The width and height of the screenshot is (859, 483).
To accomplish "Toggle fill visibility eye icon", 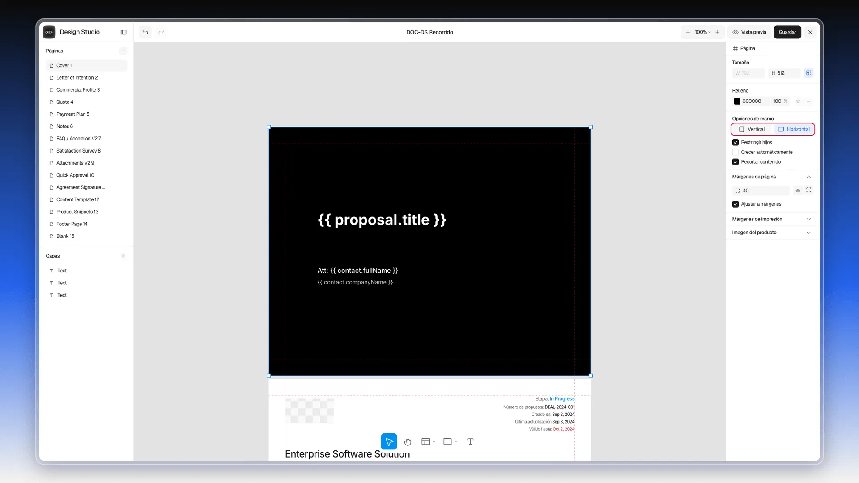I will pos(798,102).
